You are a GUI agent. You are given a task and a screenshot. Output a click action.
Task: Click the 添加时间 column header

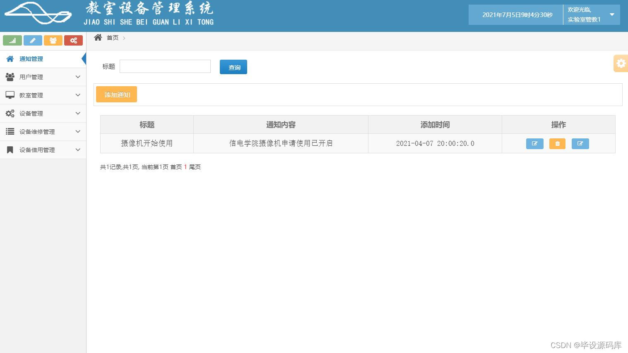435,125
